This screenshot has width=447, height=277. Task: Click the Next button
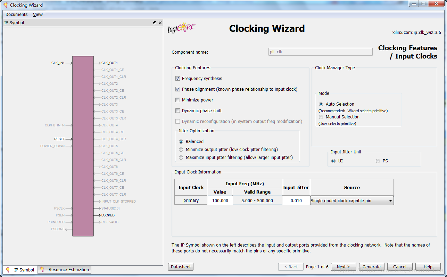pos(343,267)
